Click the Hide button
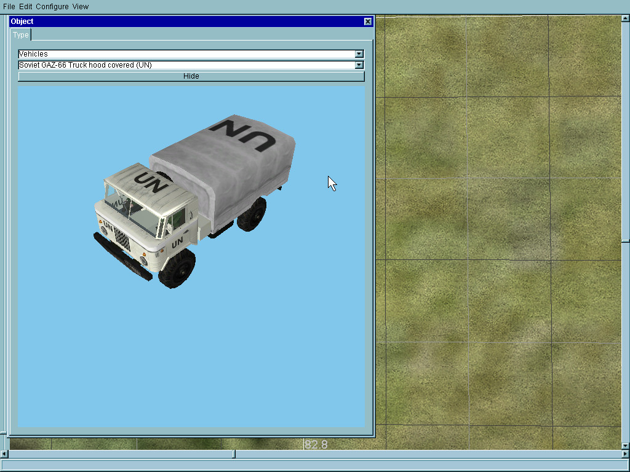This screenshot has height=472, width=630. click(191, 76)
